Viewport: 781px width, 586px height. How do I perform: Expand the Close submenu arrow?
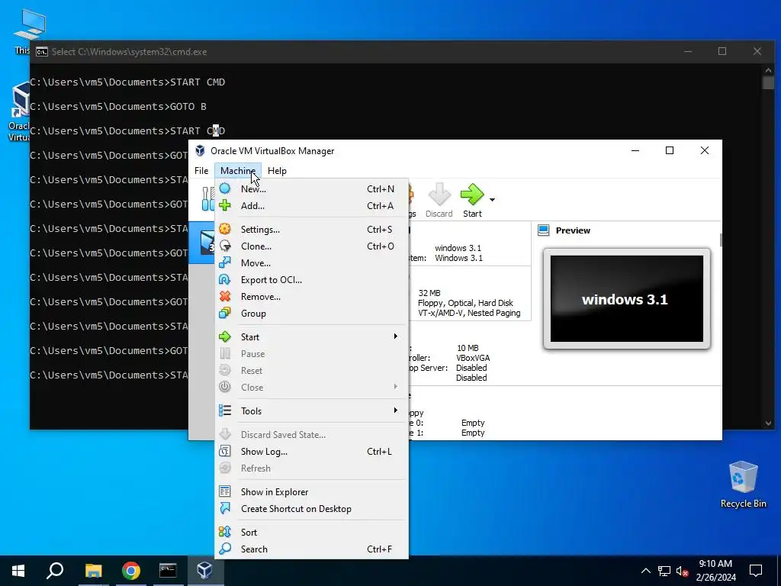click(396, 387)
